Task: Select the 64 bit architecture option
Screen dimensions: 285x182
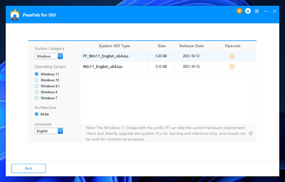Action: [x=36, y=114]
